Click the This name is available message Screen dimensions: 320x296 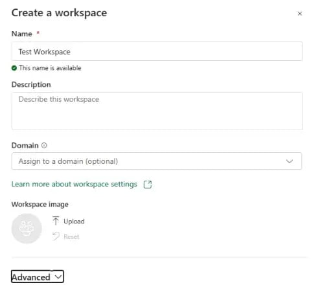point(50,68)
